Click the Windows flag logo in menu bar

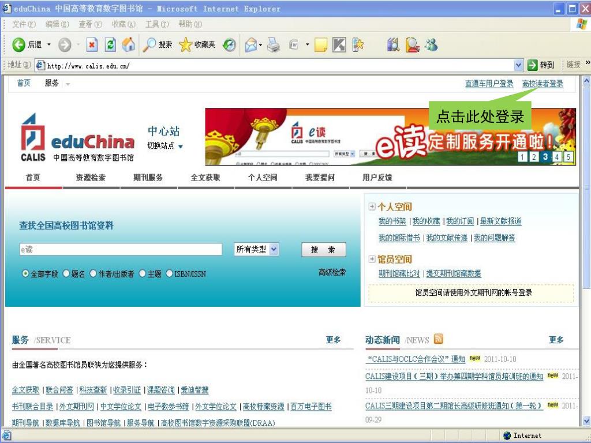click(x=582, y=24)
